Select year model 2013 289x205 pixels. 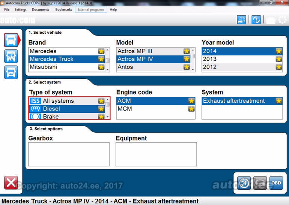242,59
